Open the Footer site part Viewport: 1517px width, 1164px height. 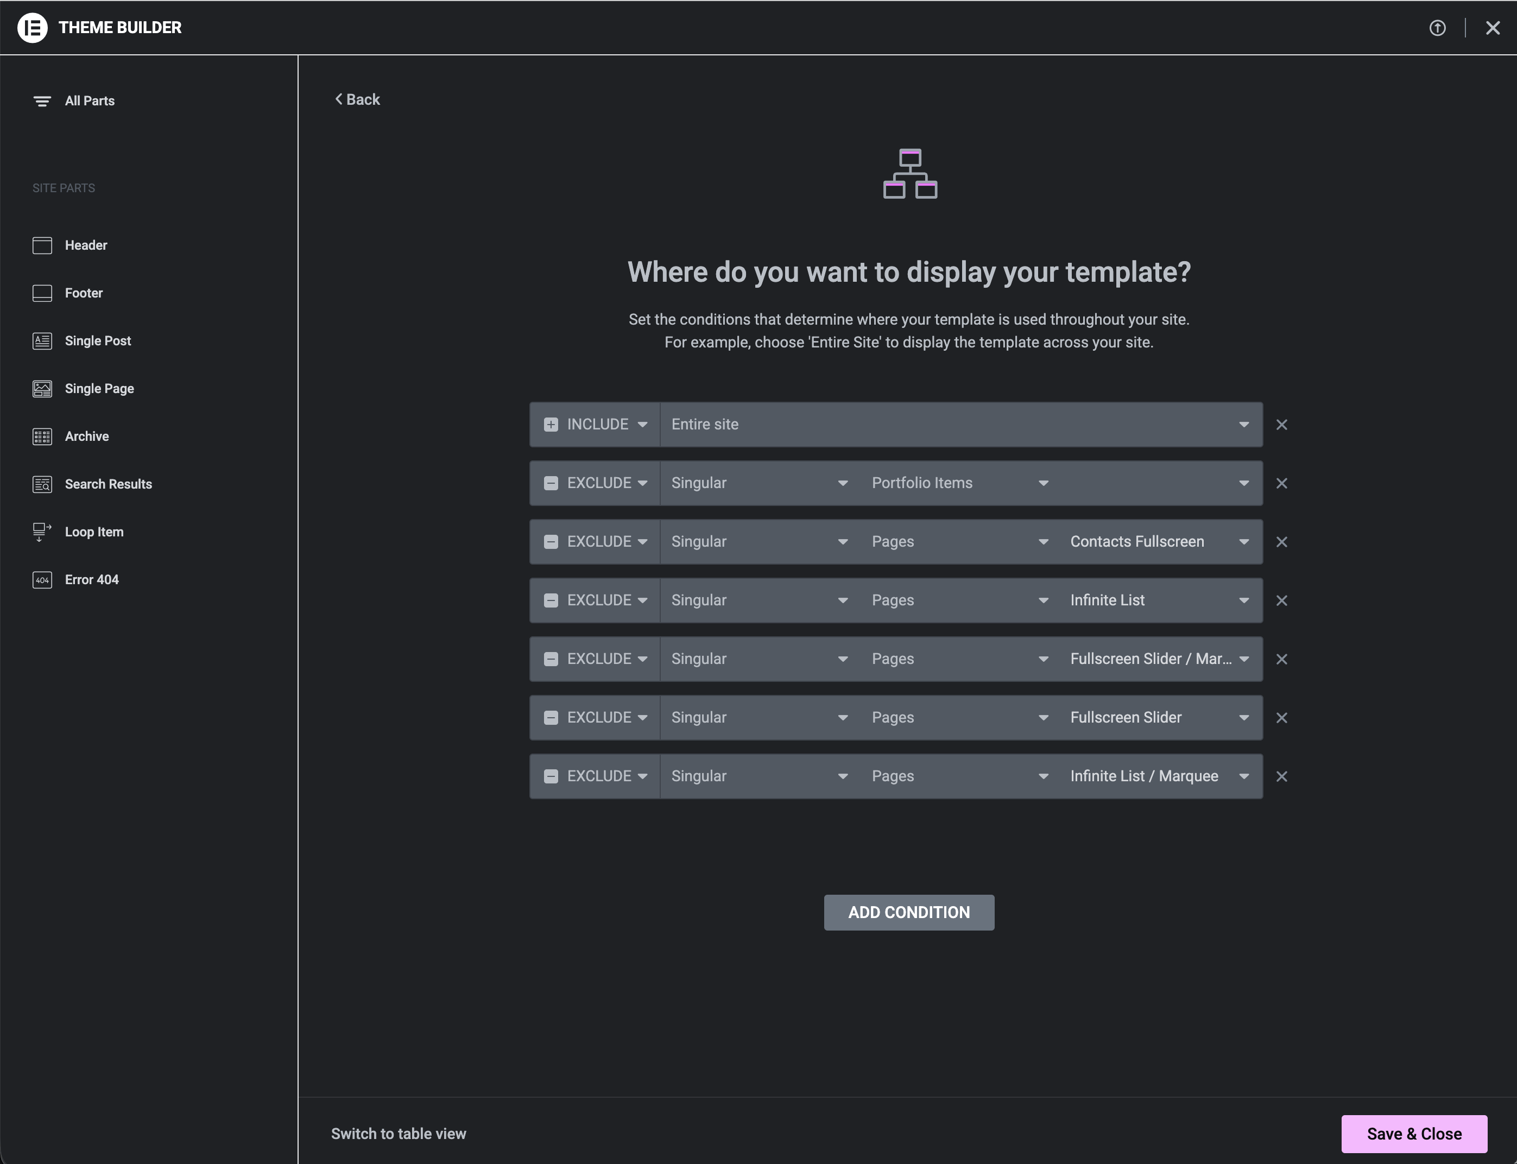point(83,293)
